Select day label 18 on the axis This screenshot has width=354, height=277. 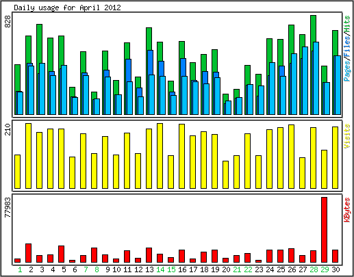(204, 270)
